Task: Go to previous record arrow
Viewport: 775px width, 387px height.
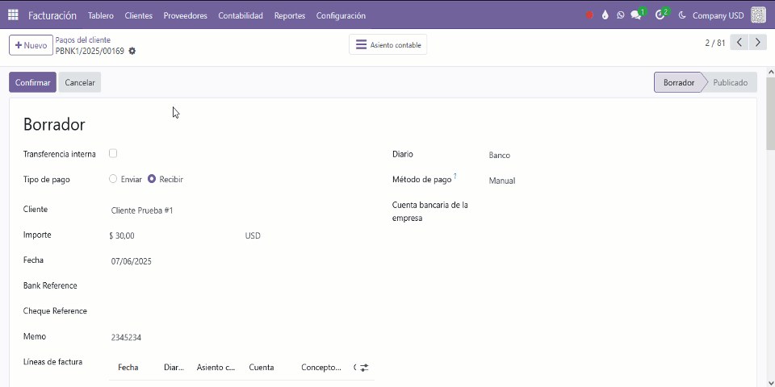Action: [739, 43]
